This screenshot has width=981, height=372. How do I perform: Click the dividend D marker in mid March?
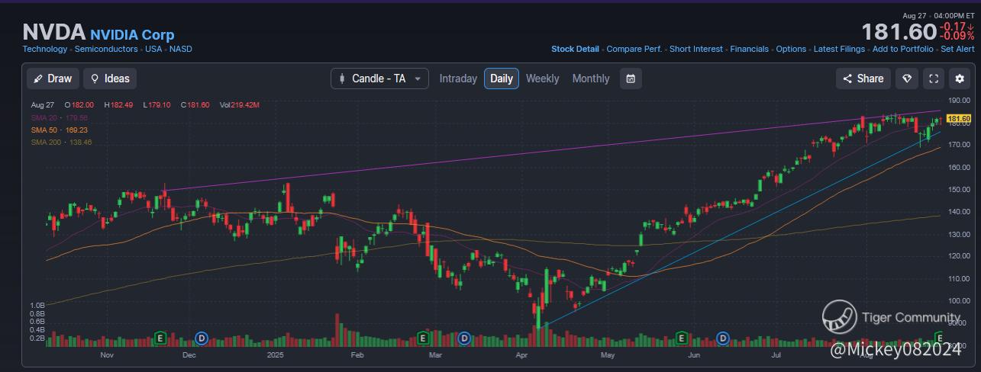coord(464,338)
